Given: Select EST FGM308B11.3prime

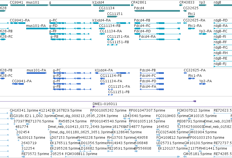Looking at the screenshot, I should click(122, 157).
